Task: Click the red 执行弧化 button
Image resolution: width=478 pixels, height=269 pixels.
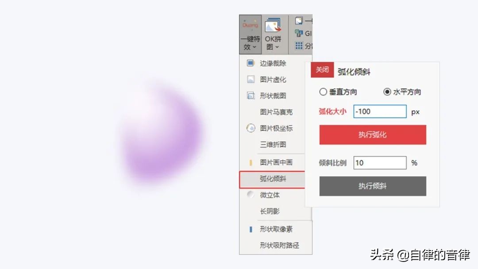Action: point(373,134)
